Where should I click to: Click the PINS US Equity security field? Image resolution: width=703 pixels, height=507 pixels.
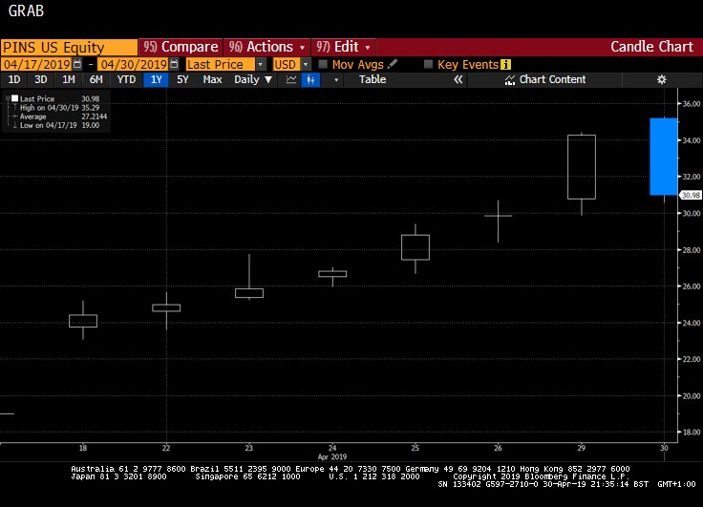coord(69,47)
